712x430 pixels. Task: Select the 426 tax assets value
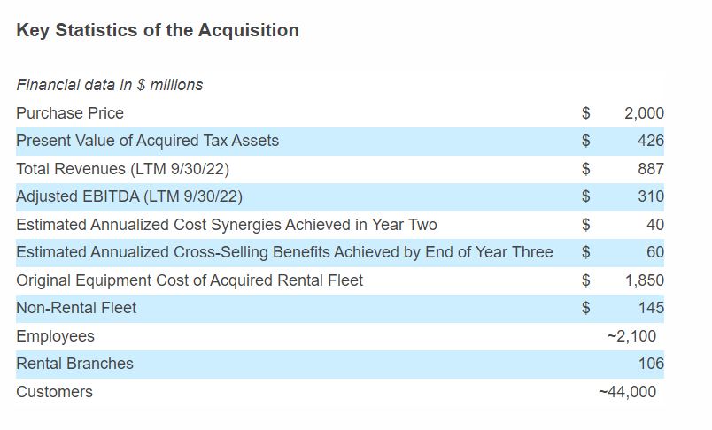pyautogui.click(x=651, y=141)
